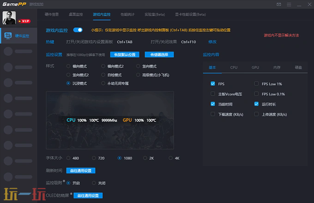Click the Ctrl+TAB hotkey value
Viewport: 314px width, 203px height.
[125, 42]
